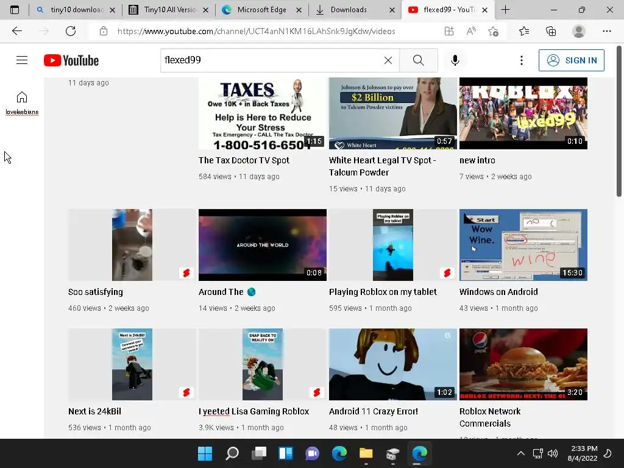Image resolution: width=624 pixels, height=468 pixels.
Task: Go to YouTube home via logo
Action: pos(71,60)
